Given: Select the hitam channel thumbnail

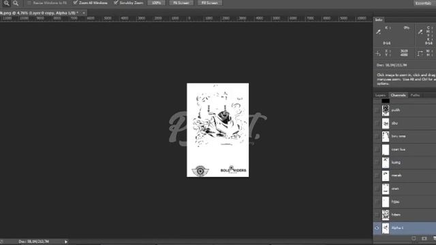Looking at the screenshot, I should point(386,215).
